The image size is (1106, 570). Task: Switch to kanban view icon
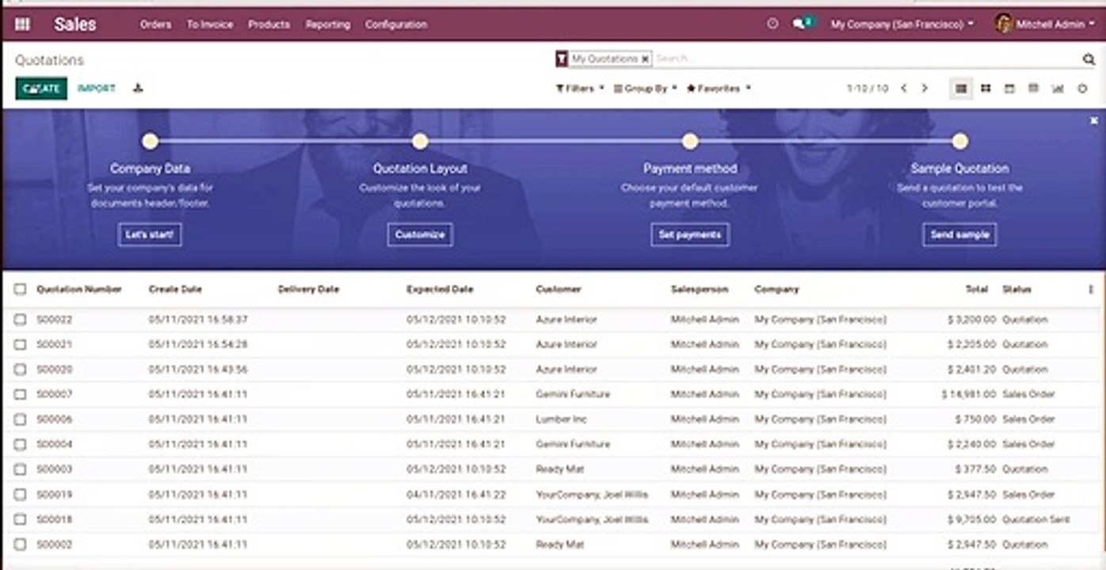coord(986,89)
